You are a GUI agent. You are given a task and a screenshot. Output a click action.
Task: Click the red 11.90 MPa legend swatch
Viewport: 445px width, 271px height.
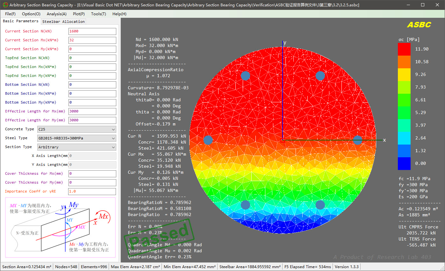[x=404, y=49]
